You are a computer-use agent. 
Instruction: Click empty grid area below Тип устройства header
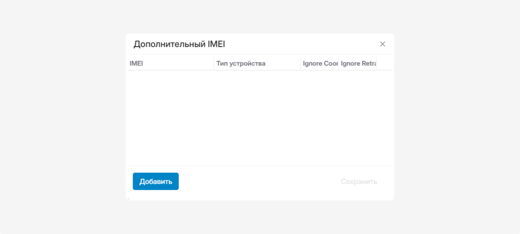tap(257, 117)
